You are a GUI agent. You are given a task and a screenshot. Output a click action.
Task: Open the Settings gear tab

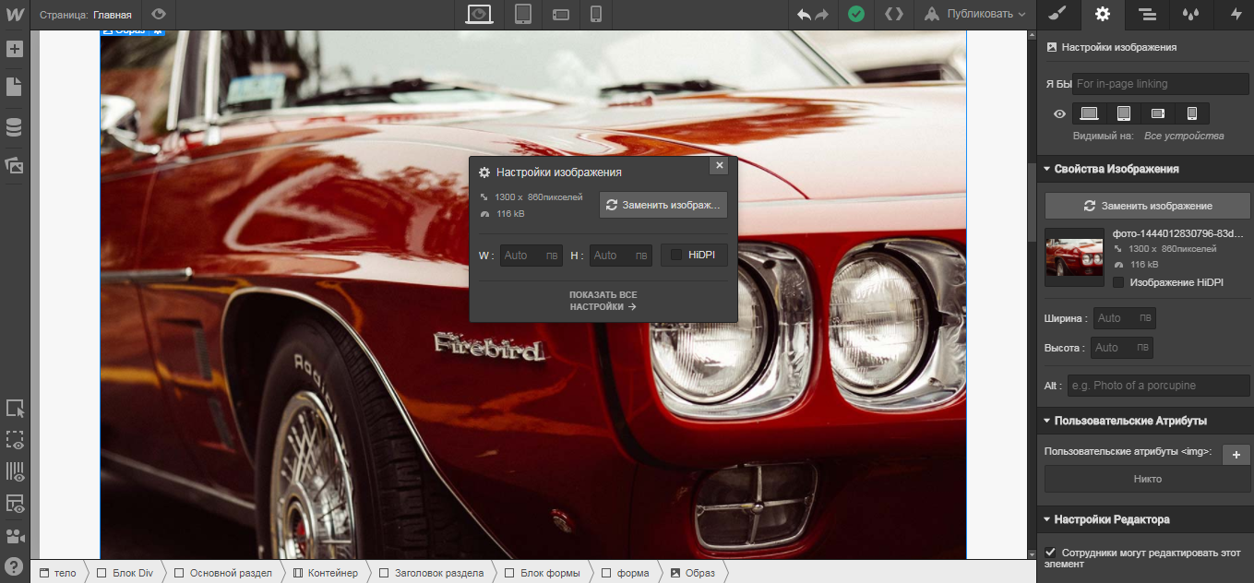[1102, 14]
